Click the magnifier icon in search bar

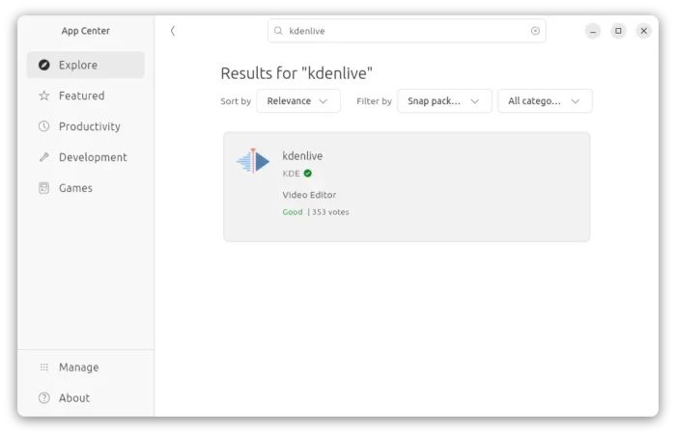[x=279, y=31]
